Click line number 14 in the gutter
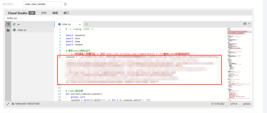The height and width of the screenshot is (113, 267). click(x=59, y=94)
